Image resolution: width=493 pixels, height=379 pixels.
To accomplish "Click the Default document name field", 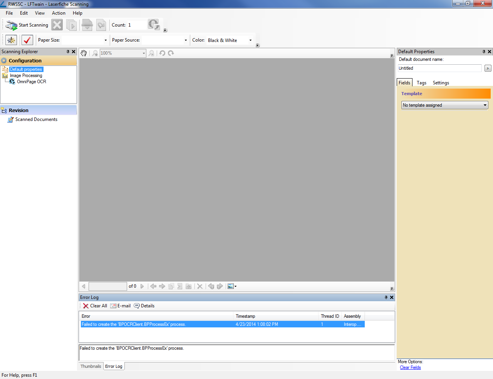I will point(439,68).
